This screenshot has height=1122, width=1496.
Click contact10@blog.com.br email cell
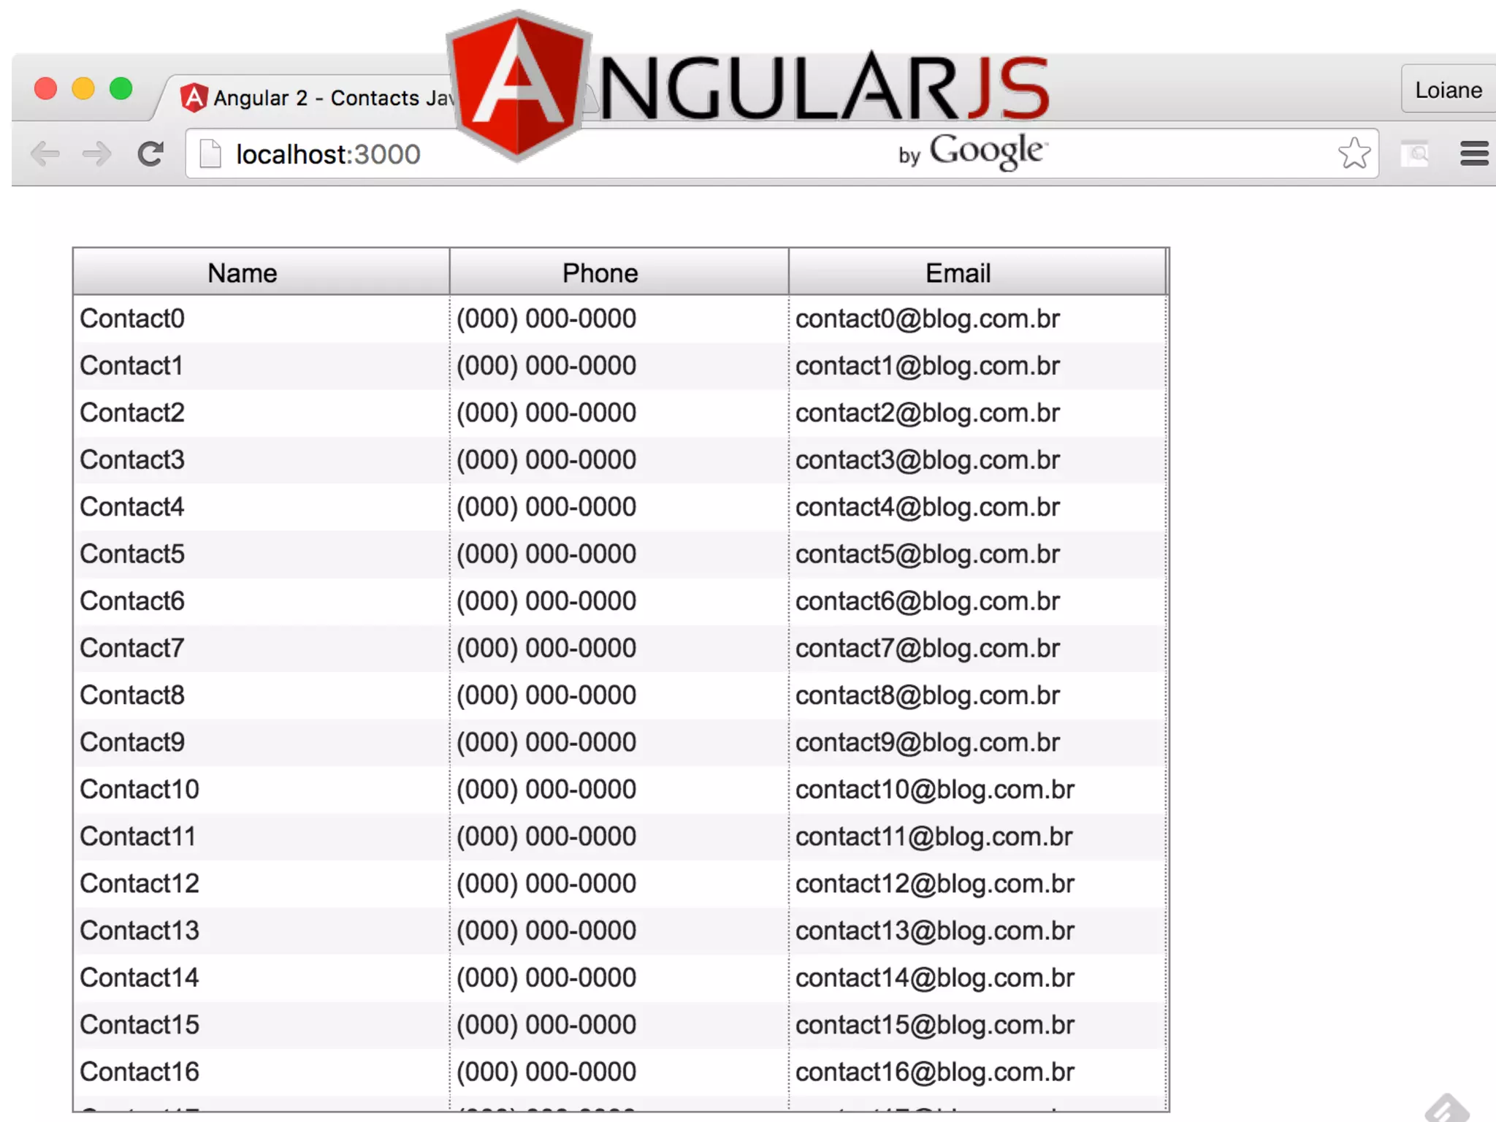point(934,790)
